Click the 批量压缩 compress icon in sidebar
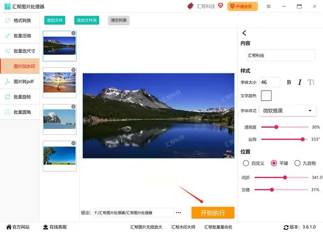 (x=8, y=36)
